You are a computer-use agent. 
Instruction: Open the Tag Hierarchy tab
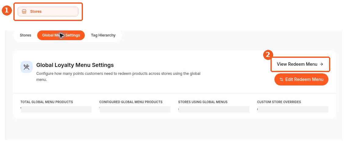coord(103,35)
